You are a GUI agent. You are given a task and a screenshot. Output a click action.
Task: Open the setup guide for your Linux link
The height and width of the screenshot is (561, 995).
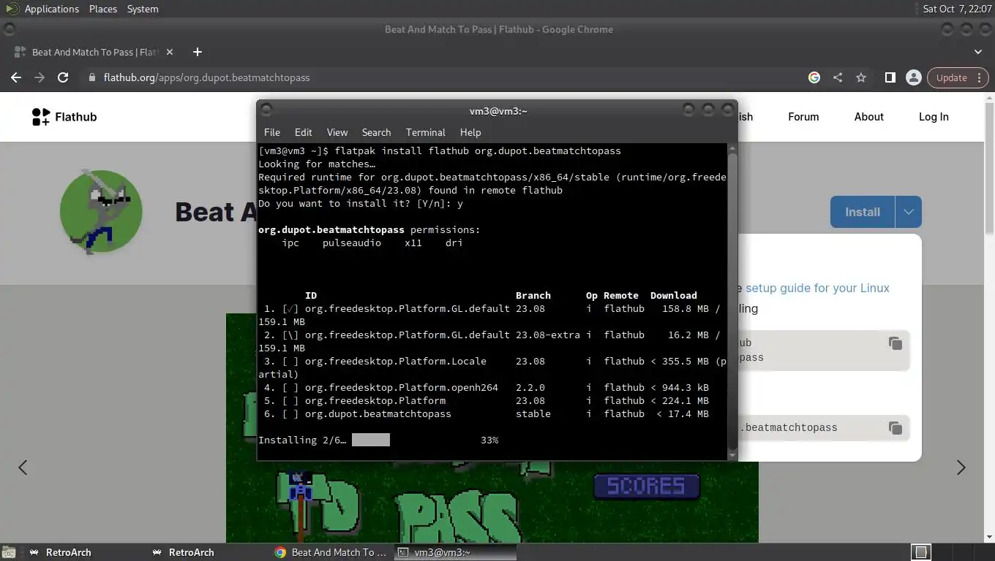coord(817,288)
